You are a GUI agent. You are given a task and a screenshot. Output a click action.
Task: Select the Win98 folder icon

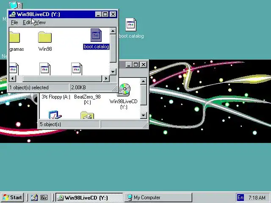click(x=45, y=37)
